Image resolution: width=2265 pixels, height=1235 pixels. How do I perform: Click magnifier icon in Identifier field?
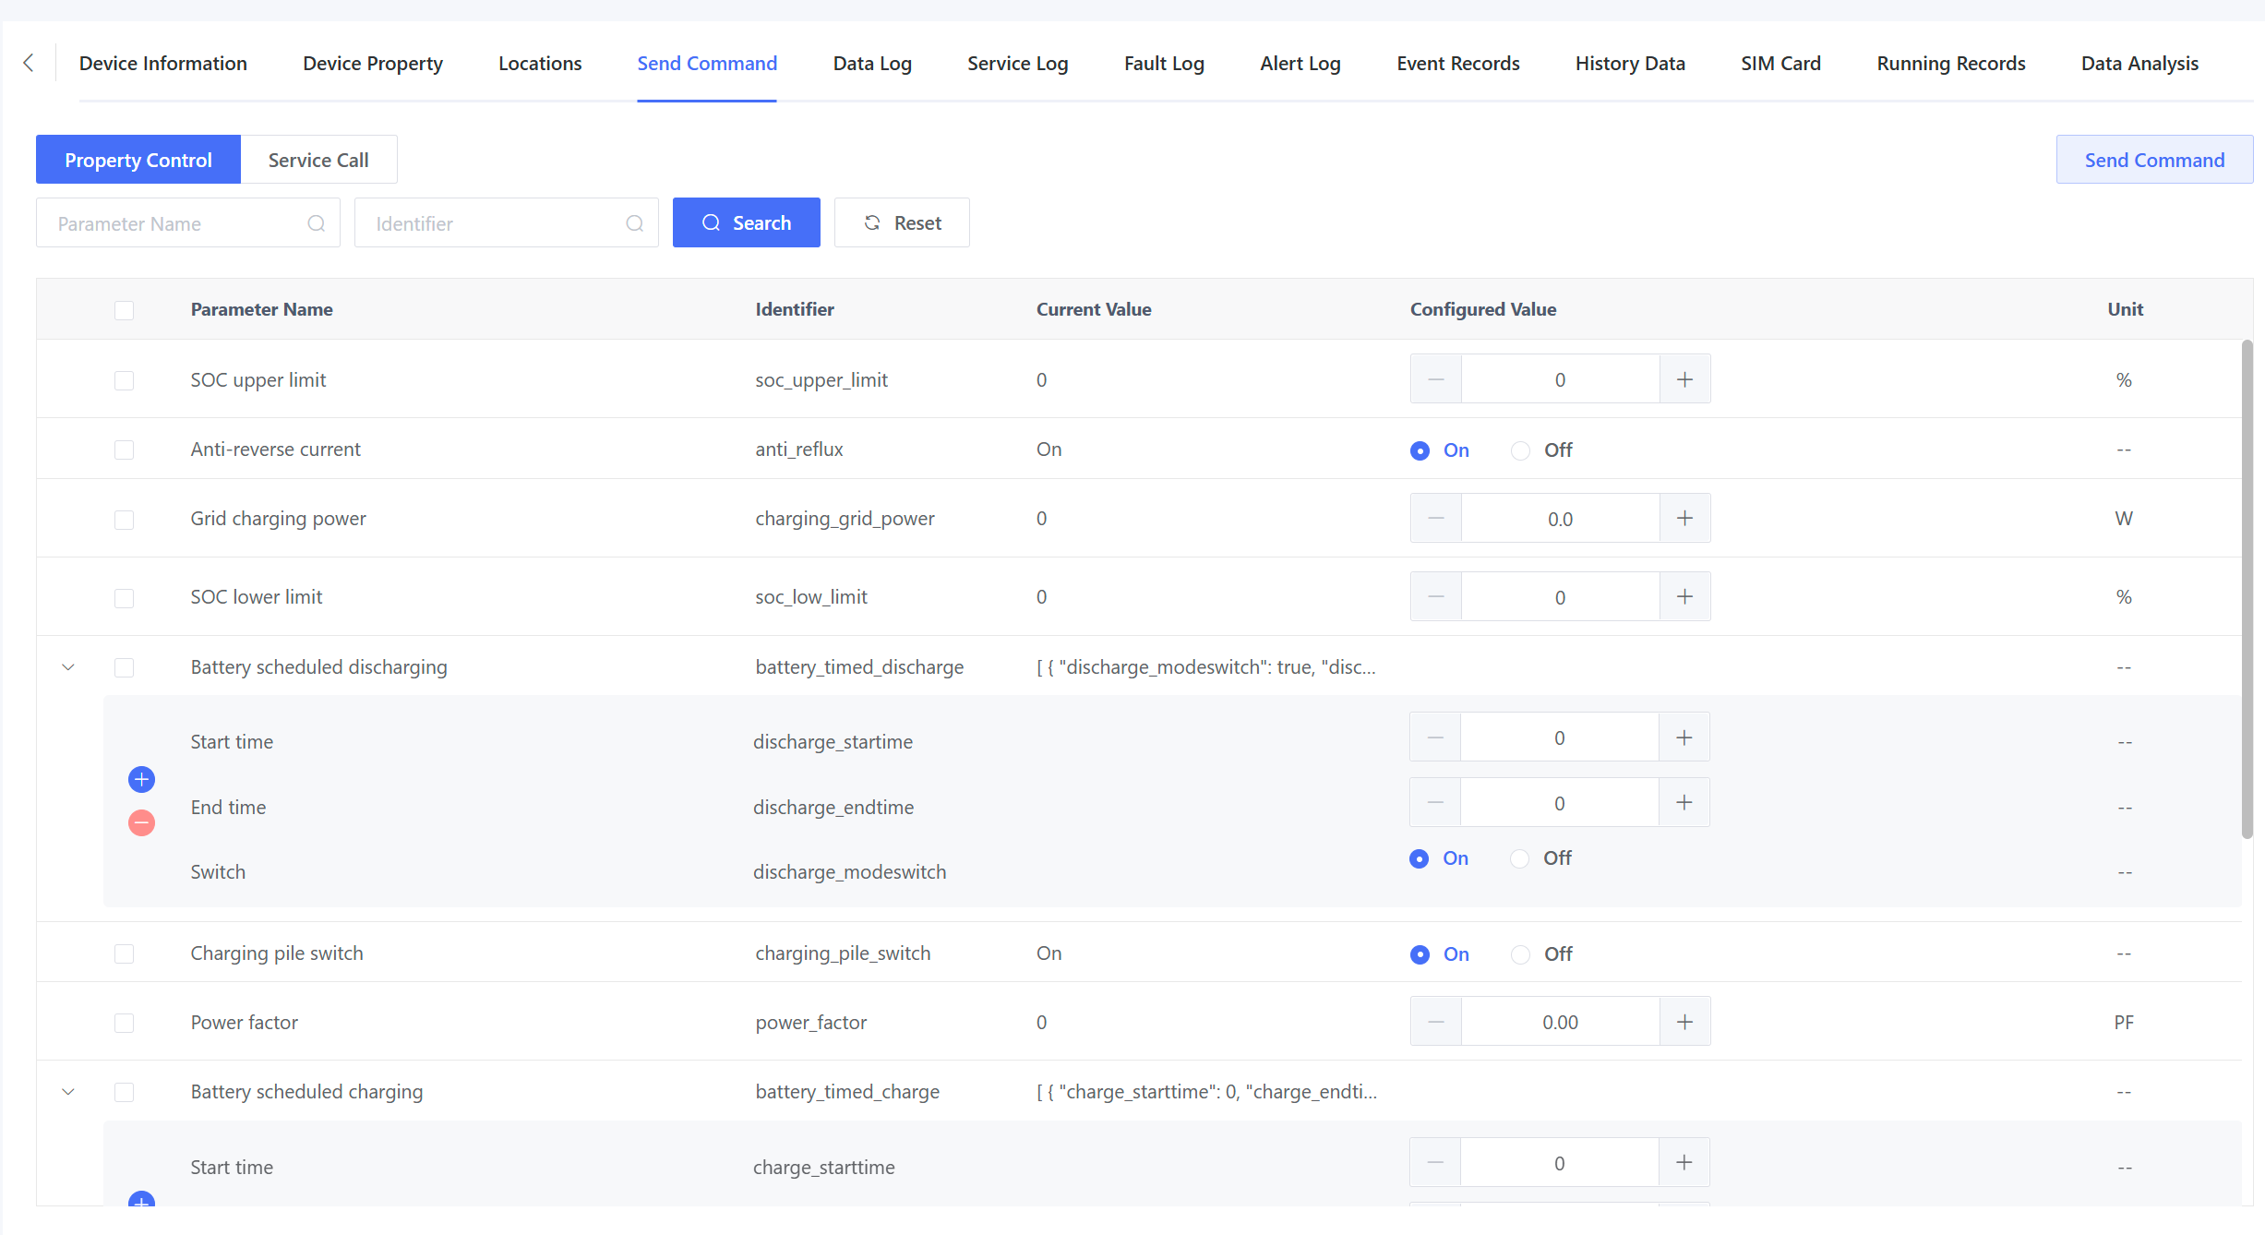pyautogui.click(x=635, y=223)
